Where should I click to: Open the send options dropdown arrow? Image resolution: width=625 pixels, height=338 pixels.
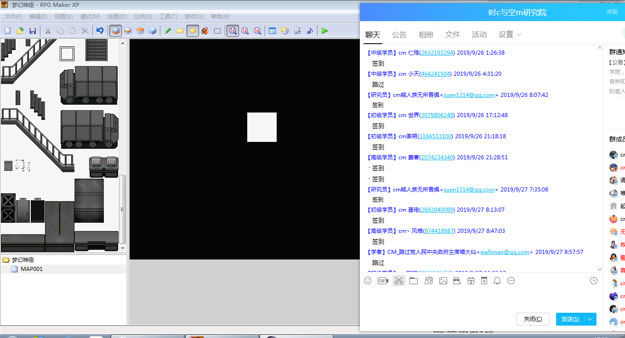(590, 319)
